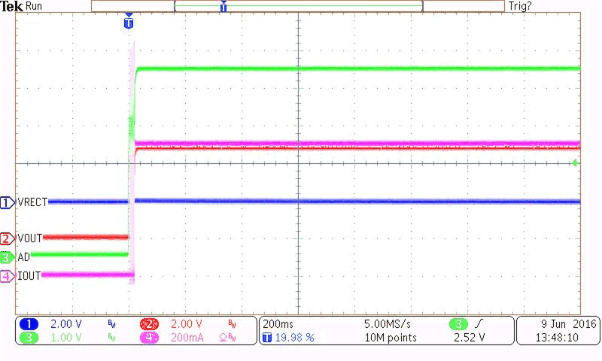This screenshot has width=602, height=361.
Task: Click the channel 1 VRECT ground marker
Action: point(7,202)
